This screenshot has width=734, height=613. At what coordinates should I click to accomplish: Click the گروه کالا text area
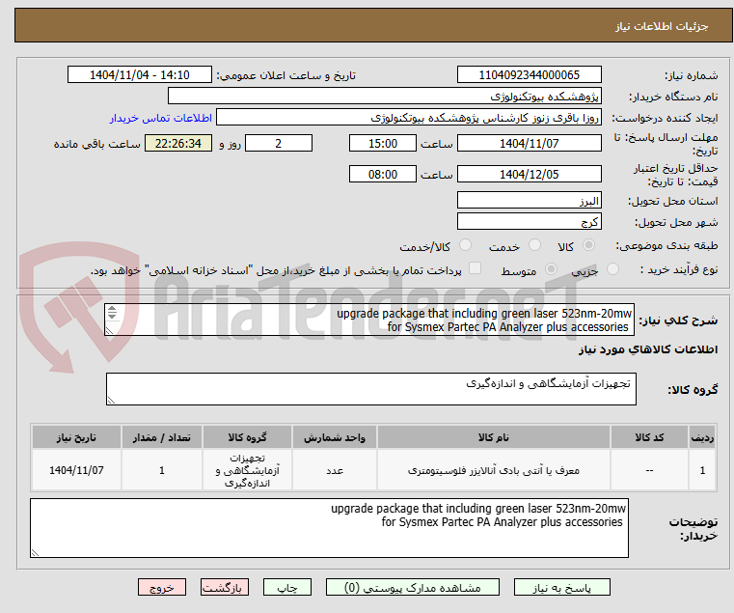click(370, 389)
